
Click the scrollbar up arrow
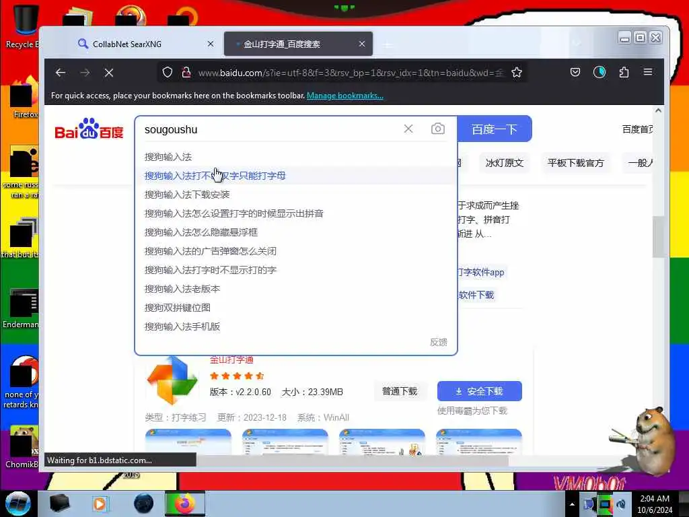click(658, 111)
